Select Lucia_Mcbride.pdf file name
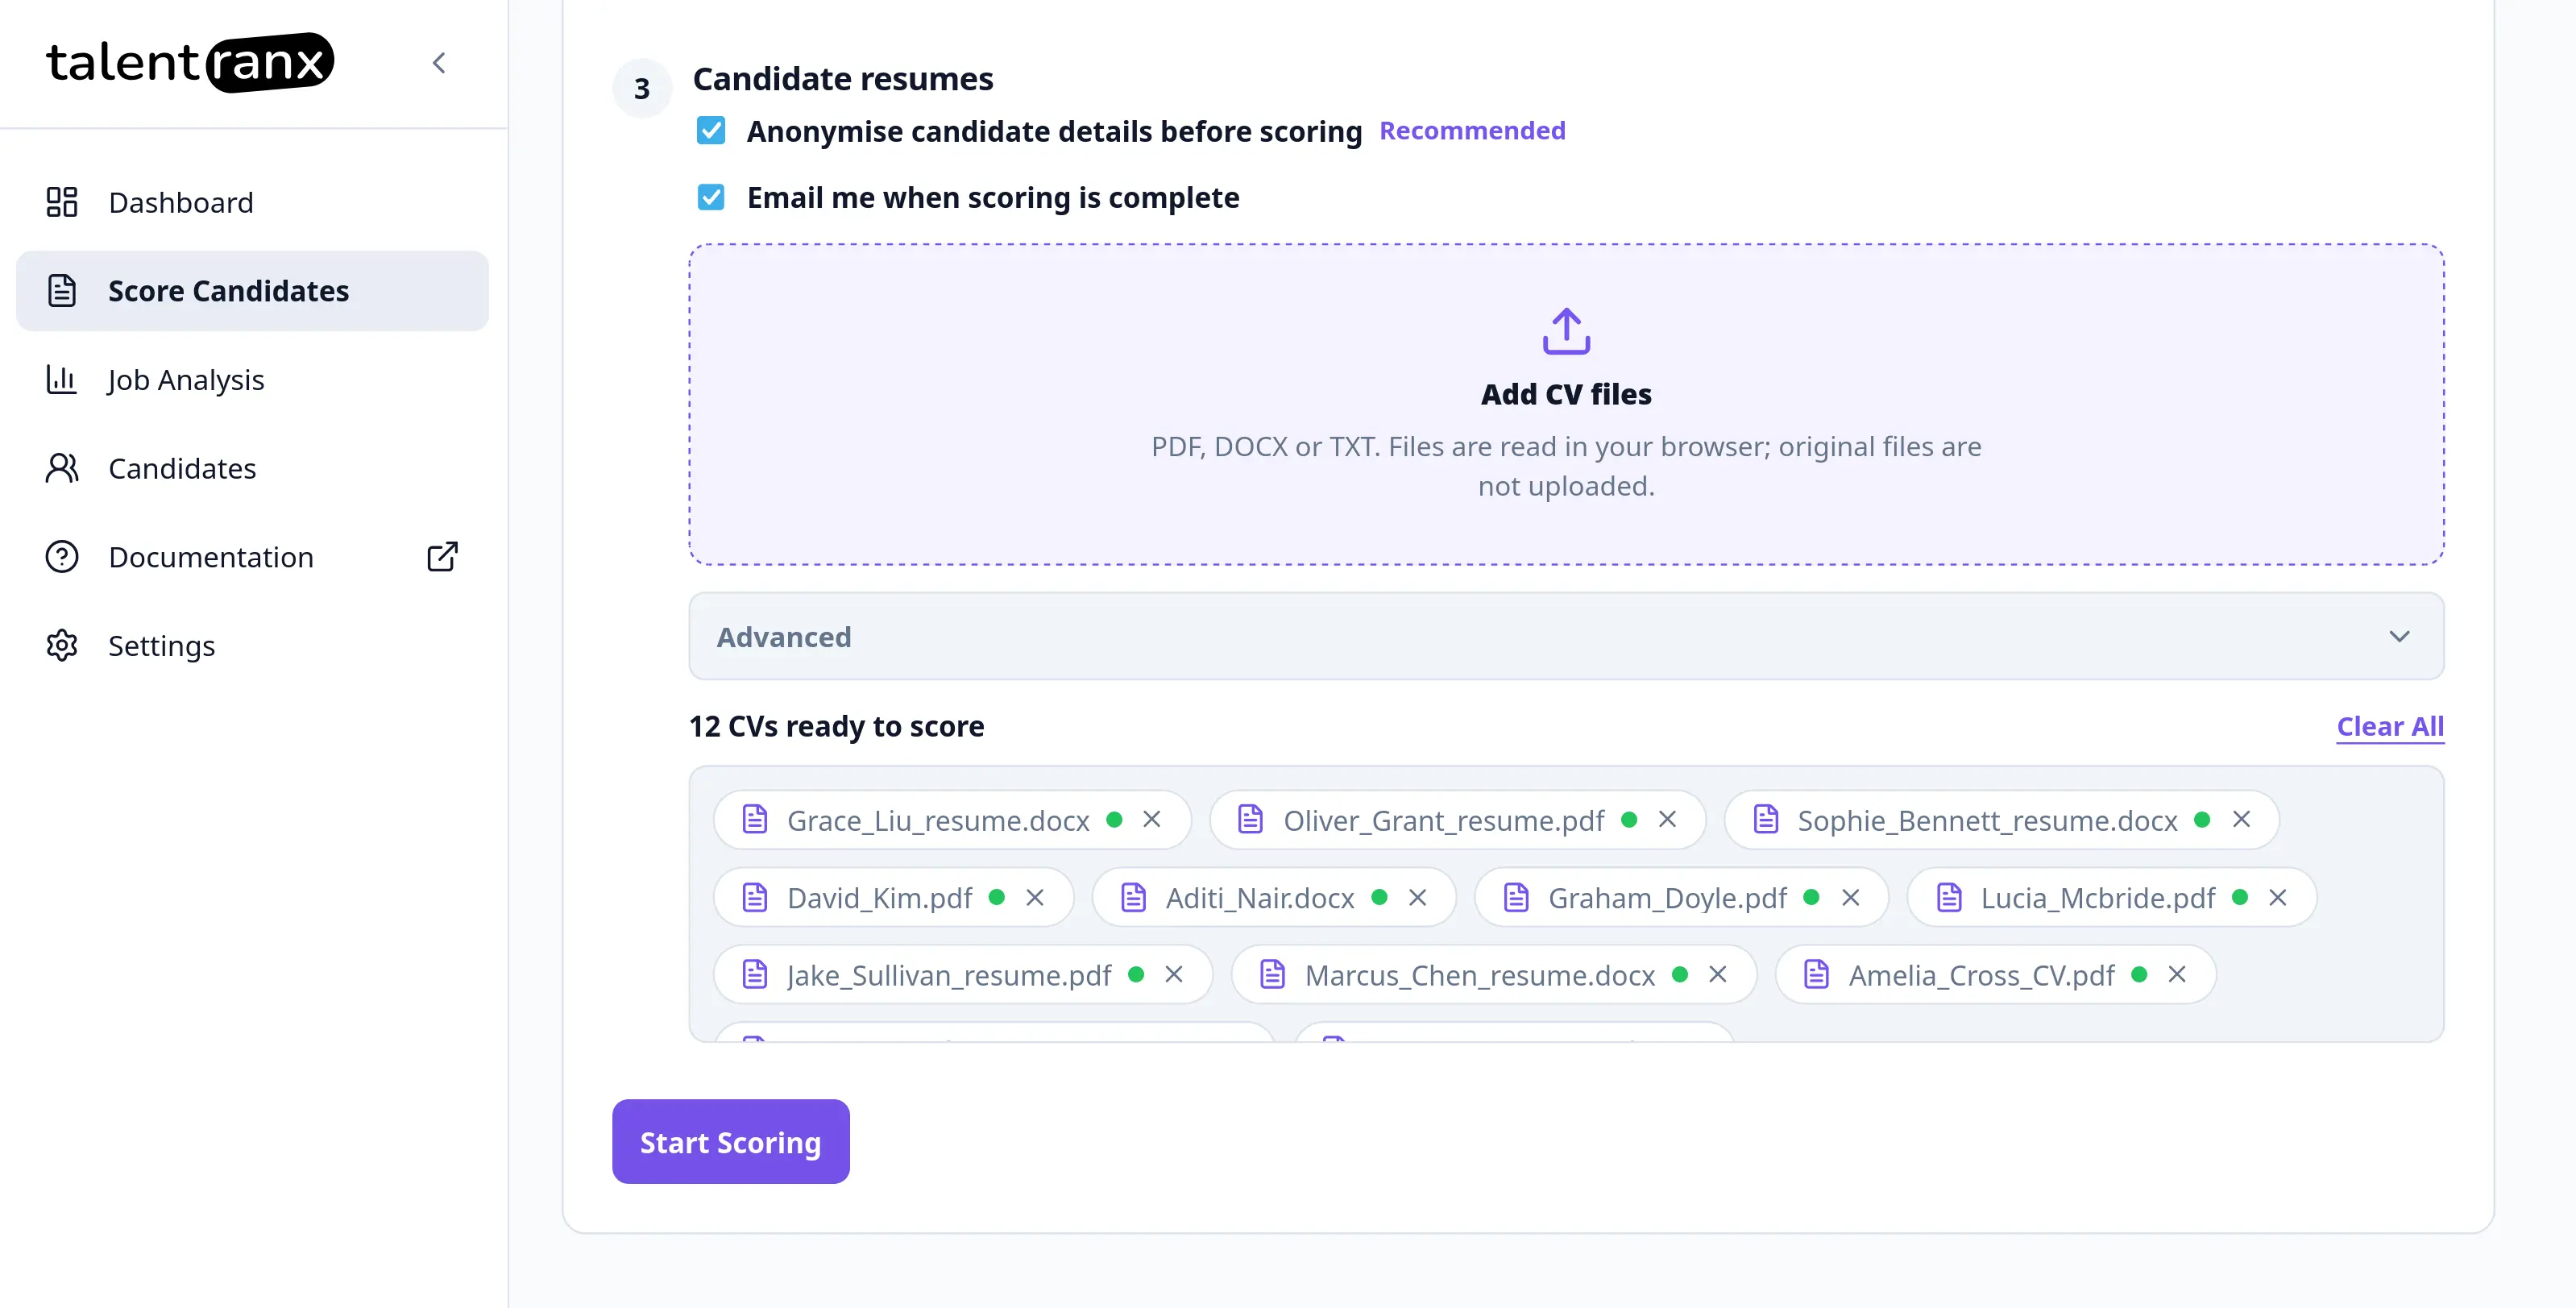 click(x=2098, y=899)
